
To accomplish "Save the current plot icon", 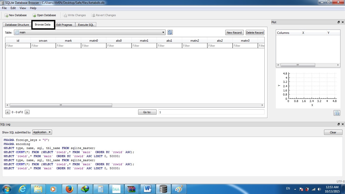I will click(337, 113).
